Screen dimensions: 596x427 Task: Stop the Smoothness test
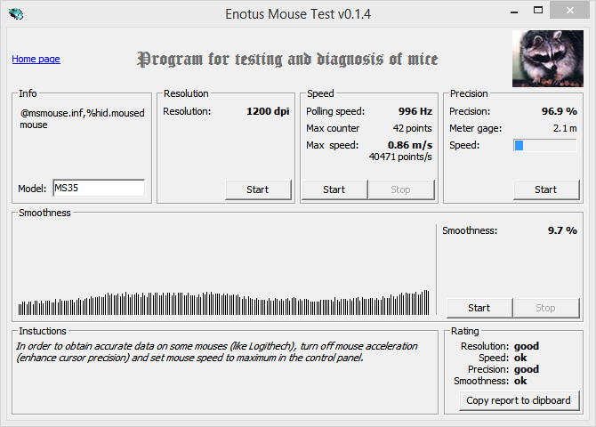click(546, 308)
